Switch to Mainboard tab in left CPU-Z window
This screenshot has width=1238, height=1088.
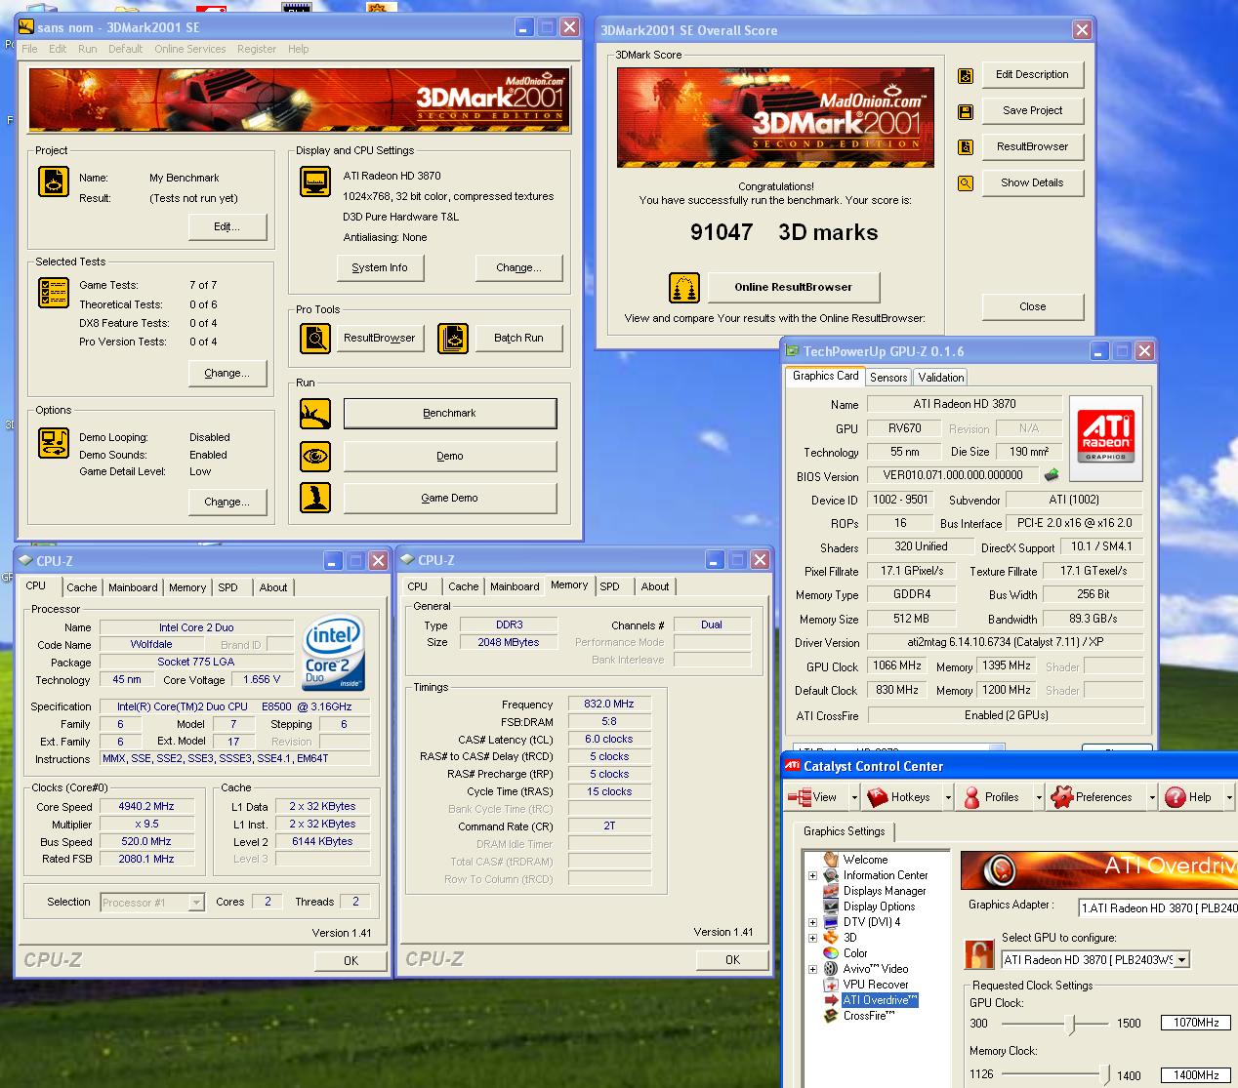coord(133,587)
